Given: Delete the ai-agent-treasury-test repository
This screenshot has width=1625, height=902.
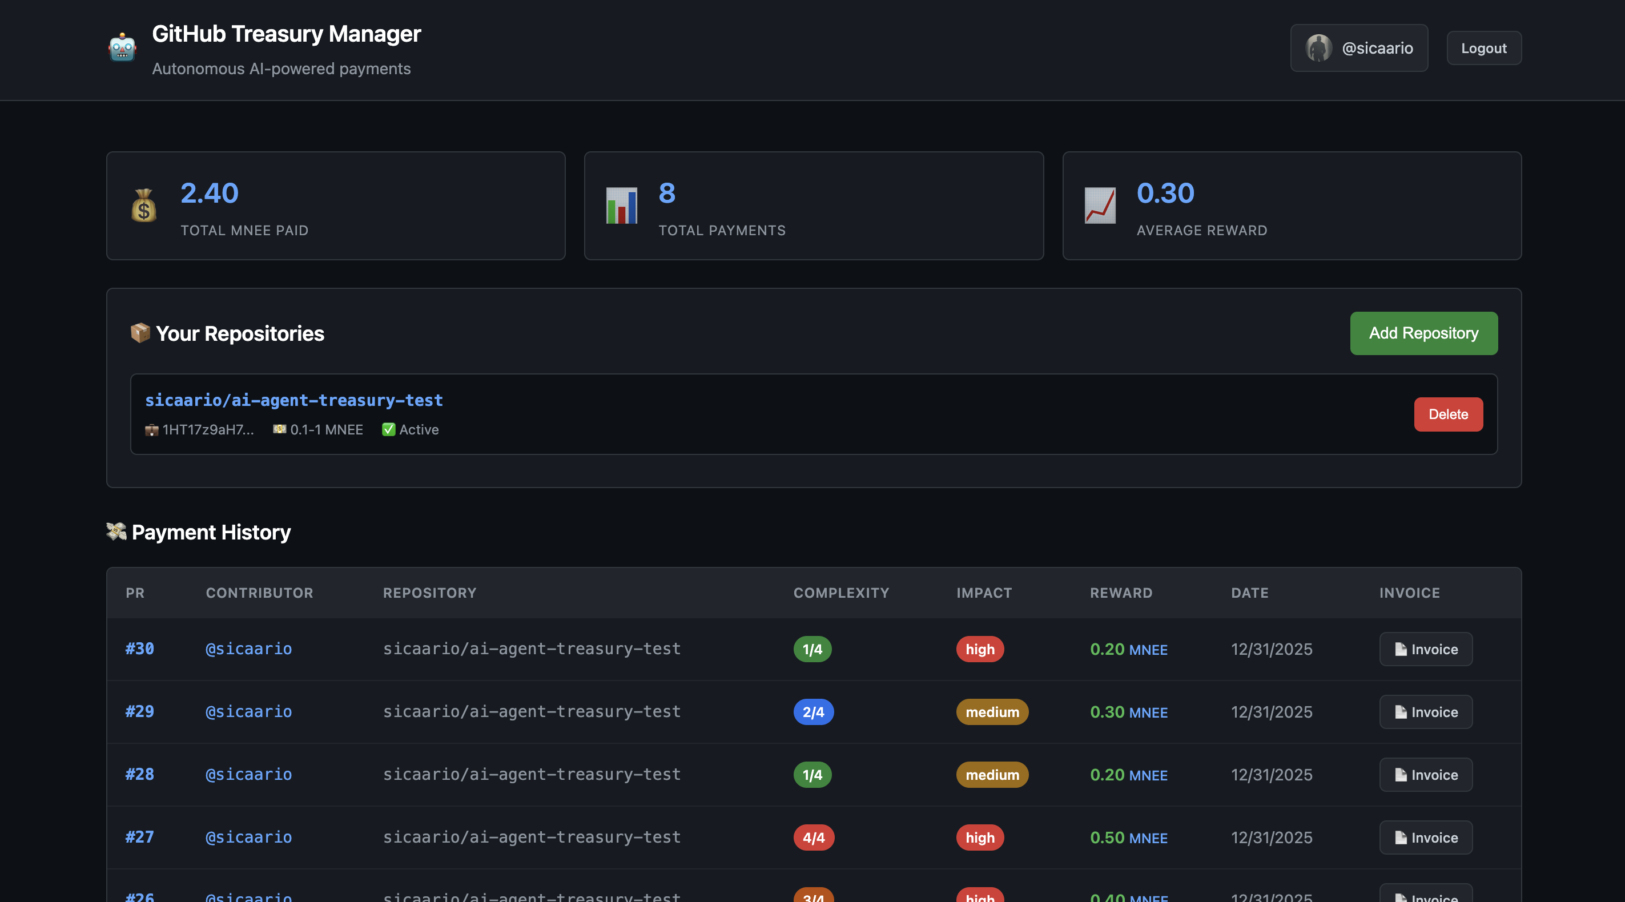Looking at the screenshot, I should [x=1448, y=414].
